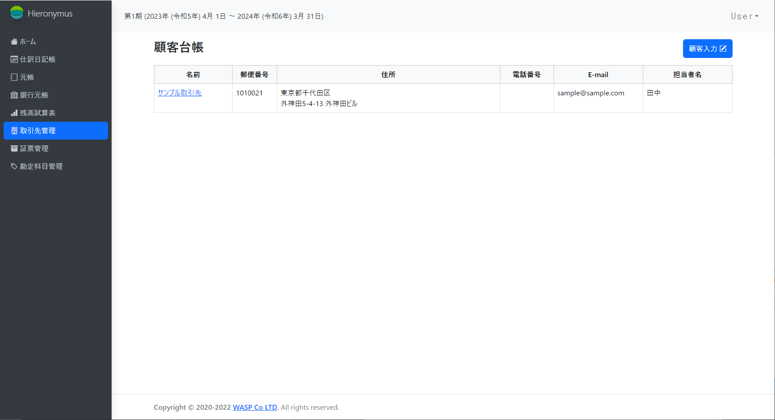Viewport: 775px width, 420px height.
Task: Select 銀行元帳 in the sidebar
Action: coord(56,95)
